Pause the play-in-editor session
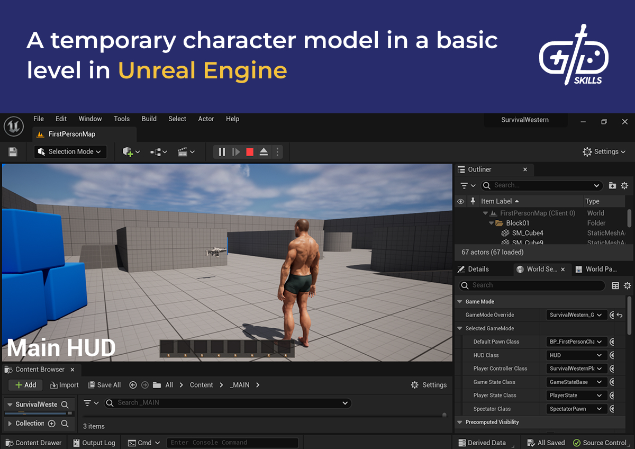The width and height of the screenshot is (635, 449). tap(221, 151)
